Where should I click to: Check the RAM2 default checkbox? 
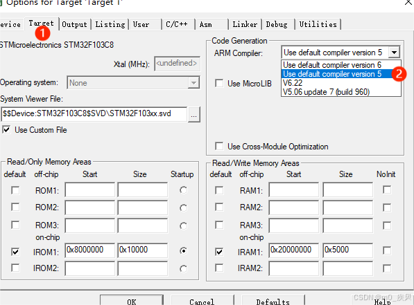[x=219, y=207]
